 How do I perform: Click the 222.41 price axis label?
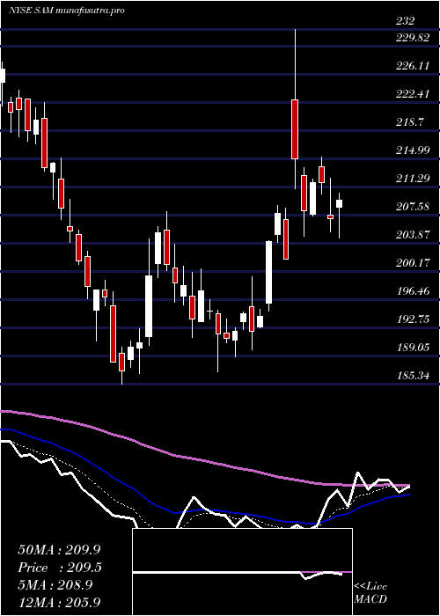point(413,94)
